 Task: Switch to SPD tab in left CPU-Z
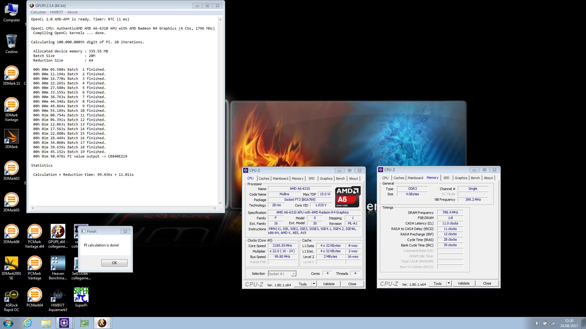311,179
